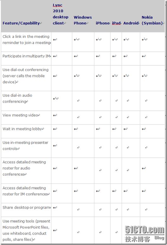Select 'Wait in meeting lobby' row label
The width and height of the screenshot is (167, 245).
click(22, 129)
